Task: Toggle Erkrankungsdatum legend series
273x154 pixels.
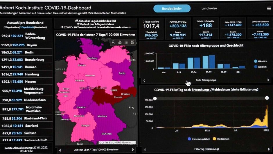Action: (199, 139)
